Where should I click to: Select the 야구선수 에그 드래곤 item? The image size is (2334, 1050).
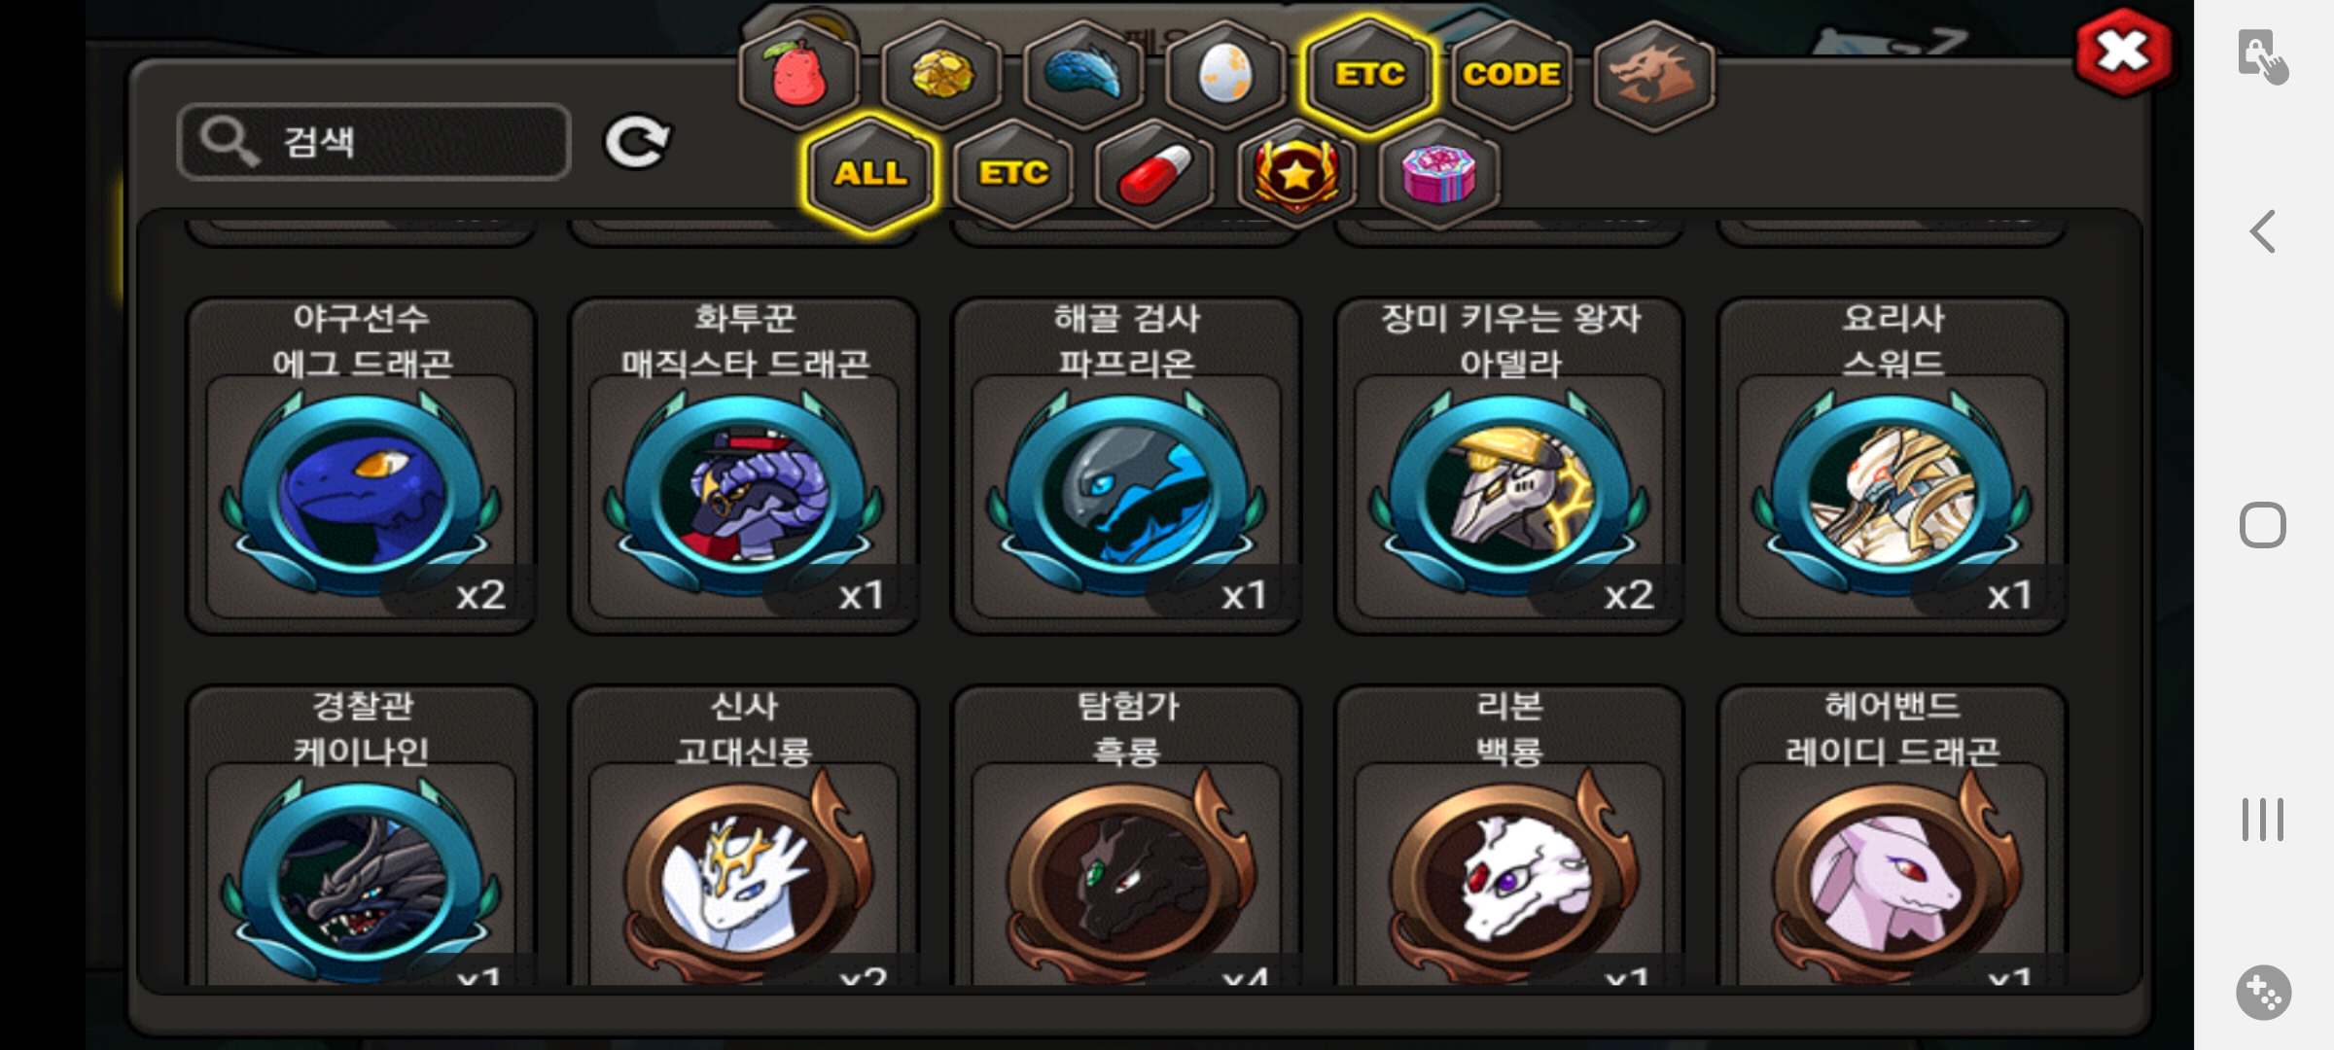click(x=362, y=466)
